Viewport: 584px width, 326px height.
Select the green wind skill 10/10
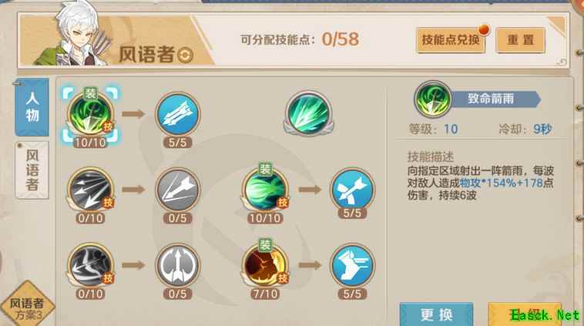[265, 190]
